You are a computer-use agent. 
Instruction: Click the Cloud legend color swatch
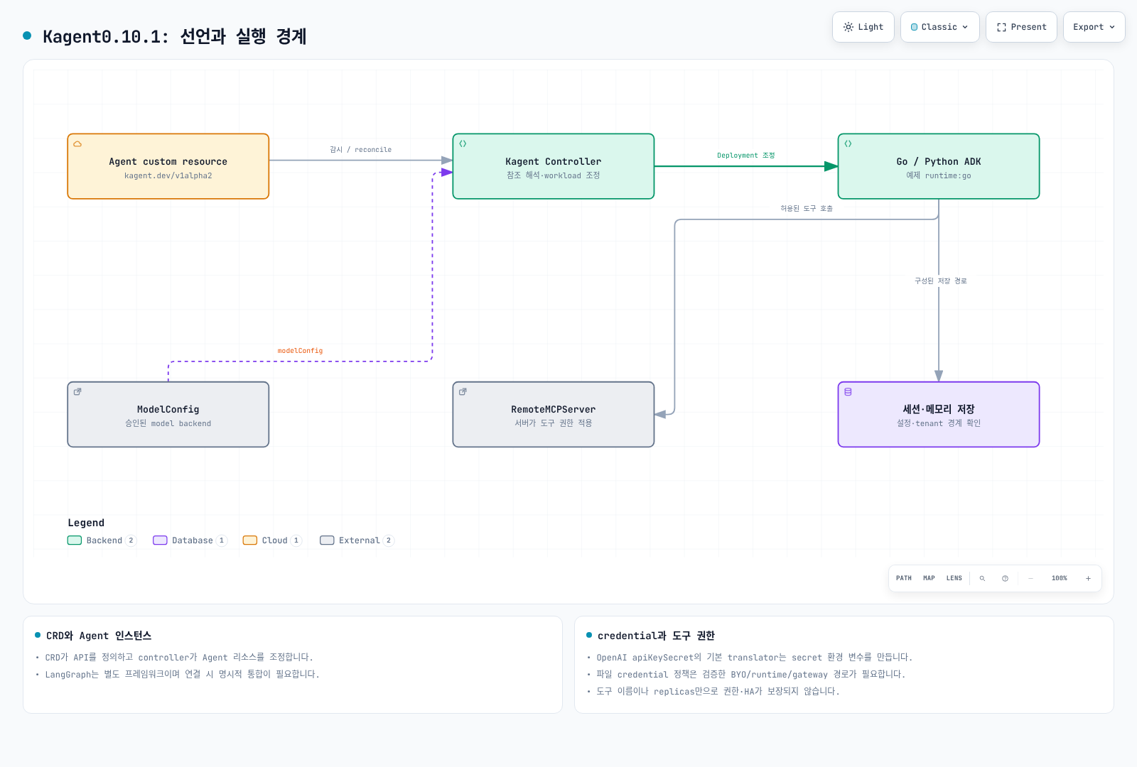pos(250,540)
